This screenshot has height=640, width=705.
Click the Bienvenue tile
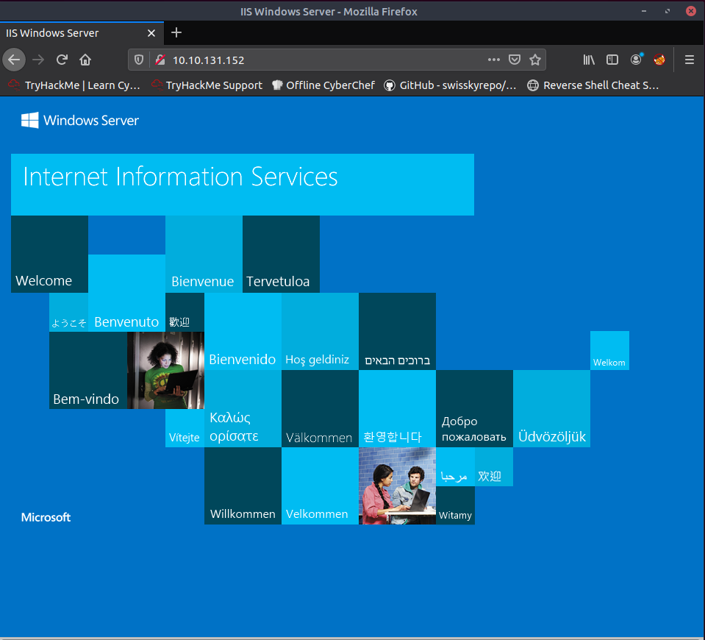204,254
